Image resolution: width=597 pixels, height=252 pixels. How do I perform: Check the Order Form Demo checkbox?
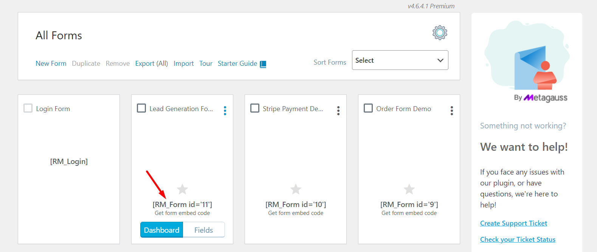(368, 108)
